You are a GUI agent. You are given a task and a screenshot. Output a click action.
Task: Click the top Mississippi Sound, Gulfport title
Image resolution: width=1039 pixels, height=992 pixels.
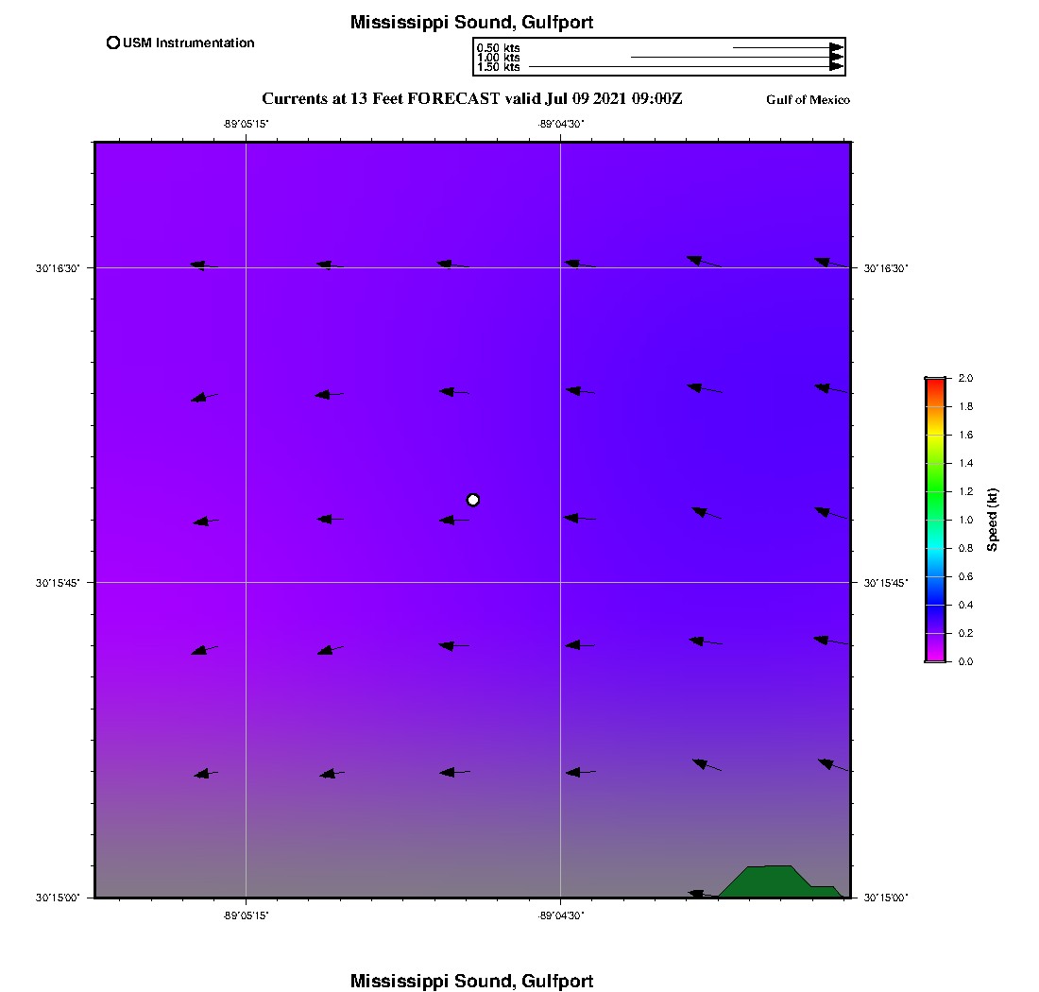[471, 23]
